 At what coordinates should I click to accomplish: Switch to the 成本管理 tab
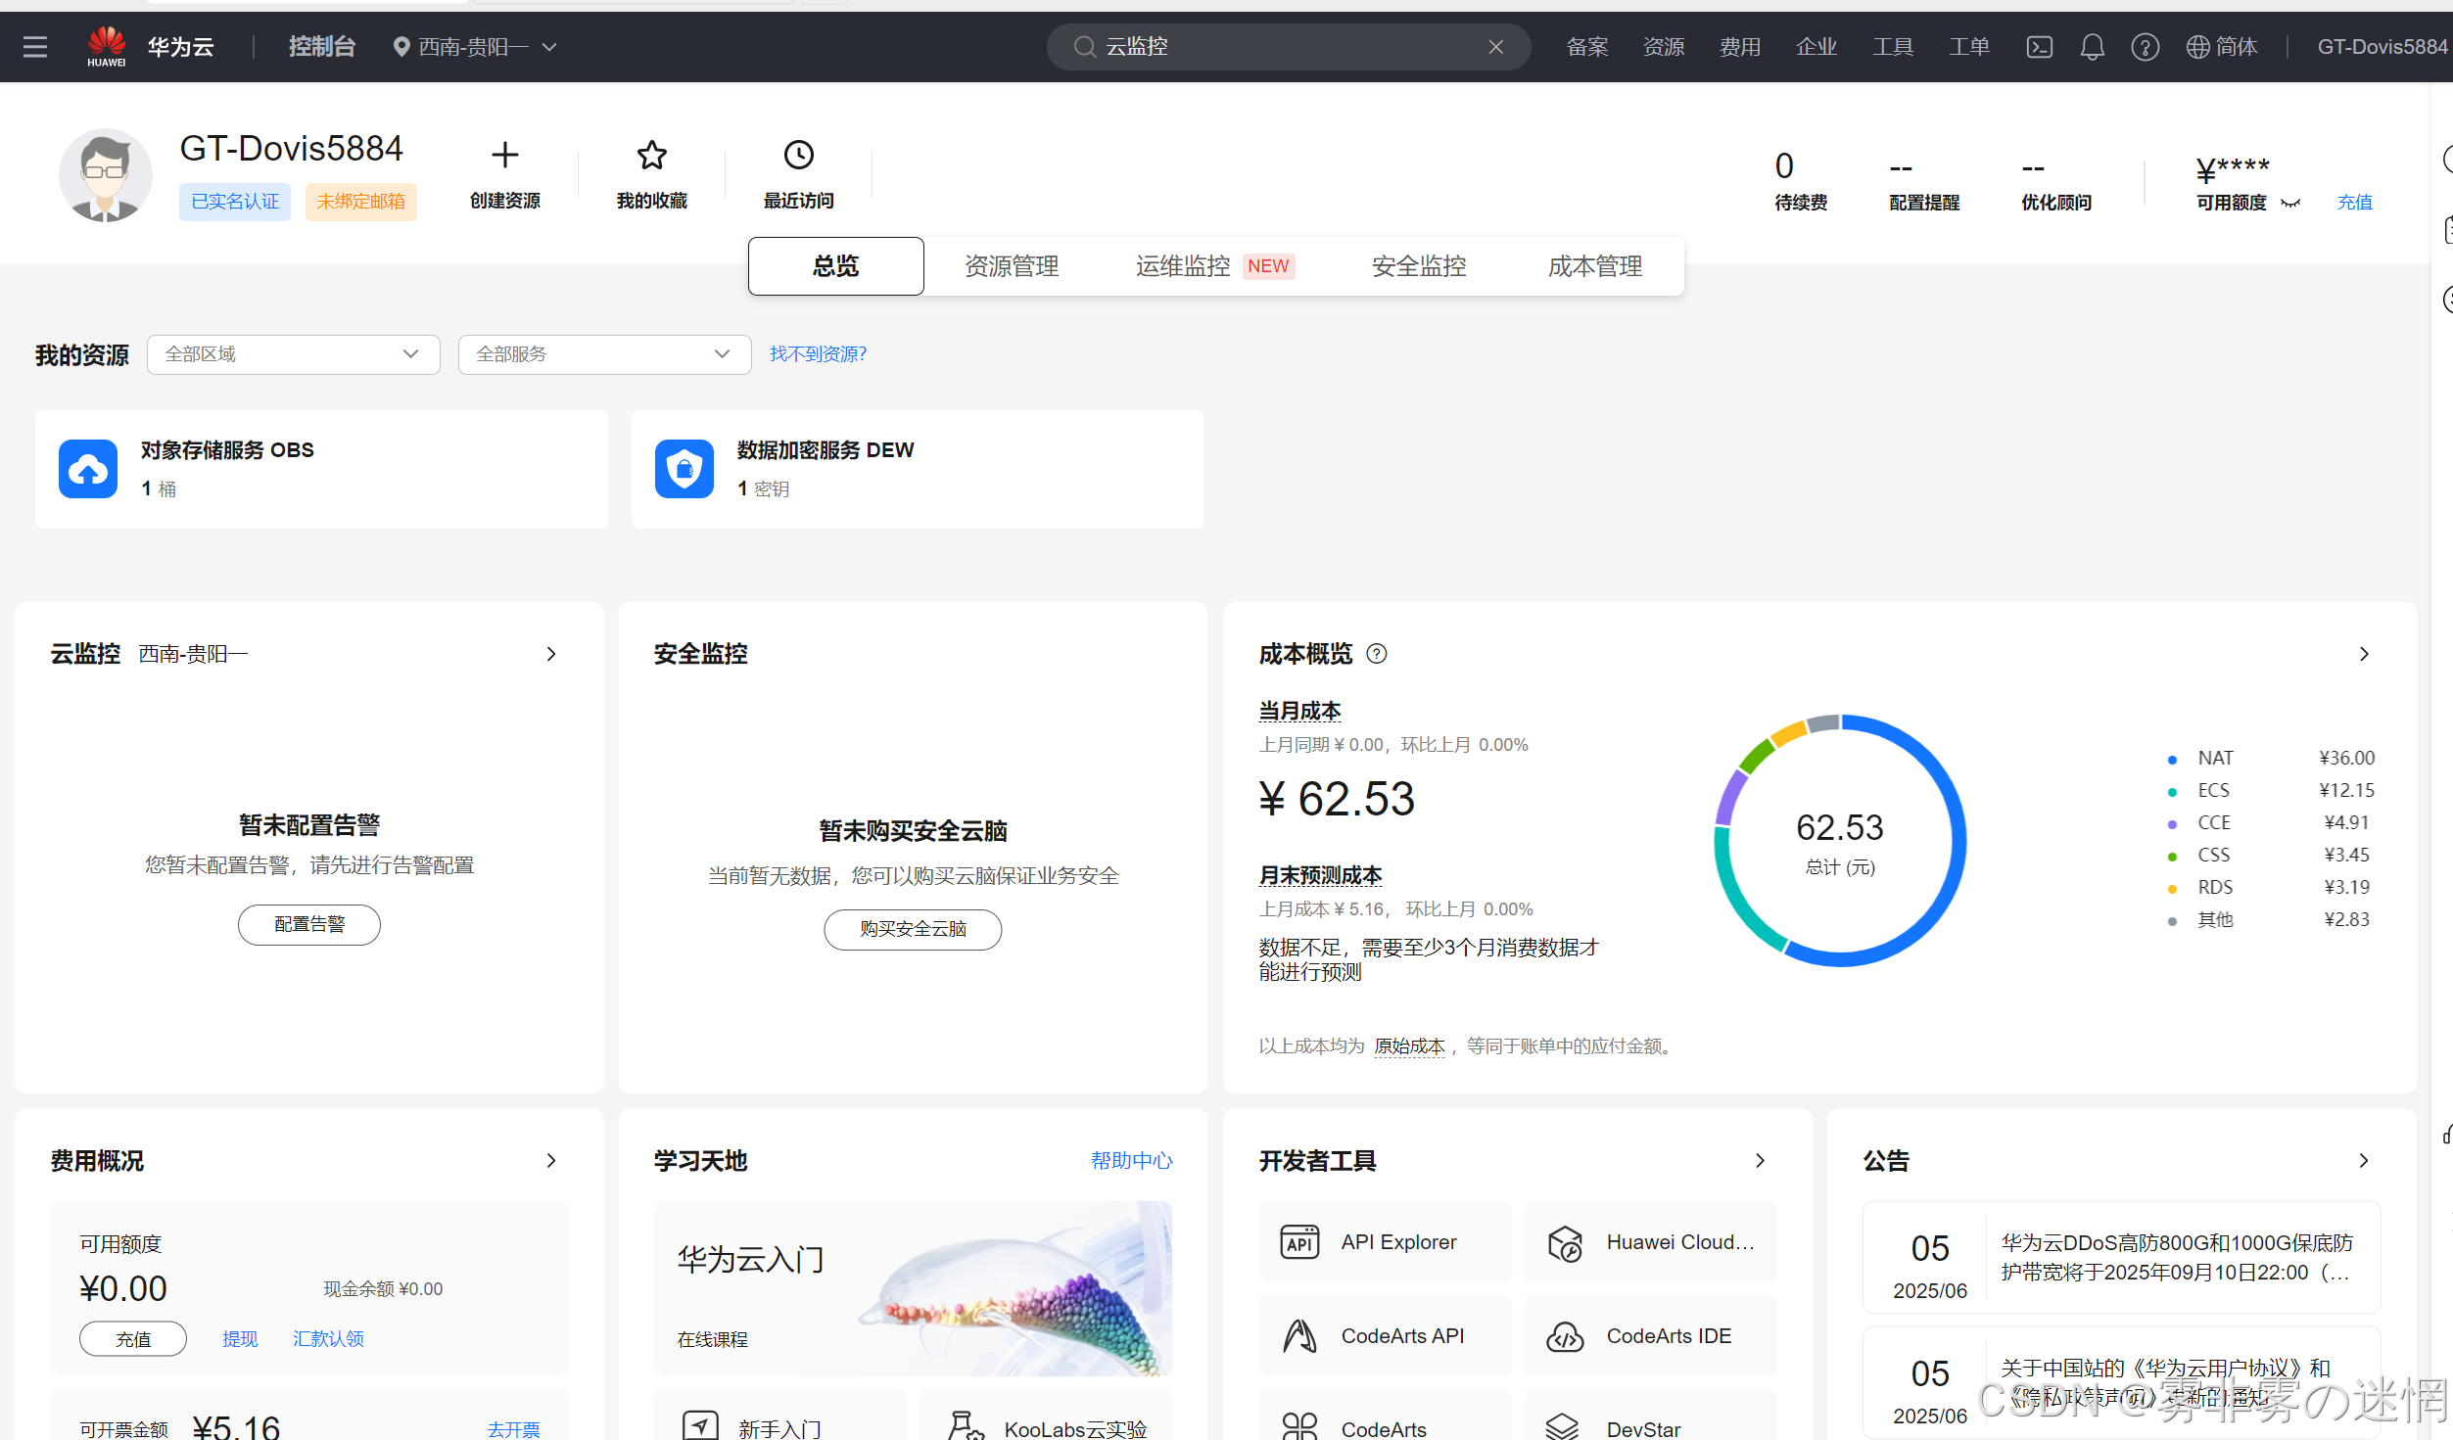[1594, 266]
